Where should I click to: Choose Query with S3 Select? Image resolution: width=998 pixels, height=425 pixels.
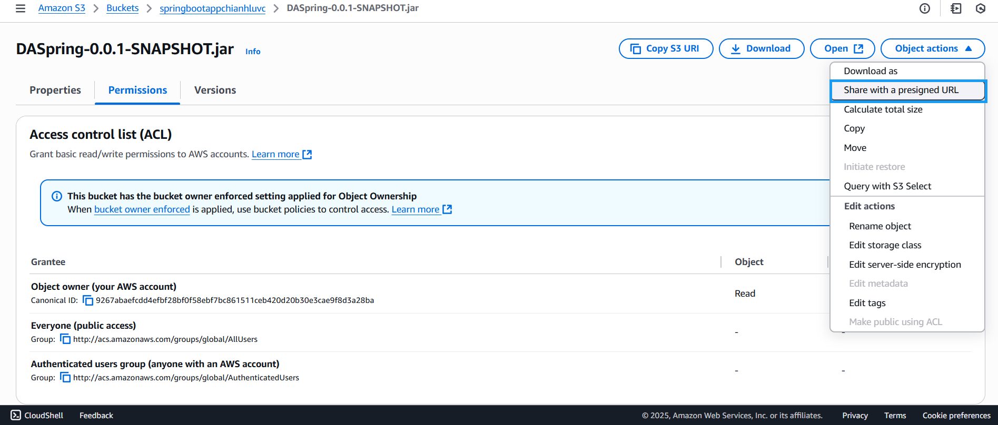point(907,186)
